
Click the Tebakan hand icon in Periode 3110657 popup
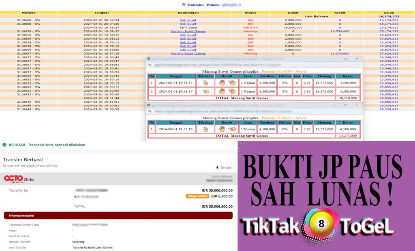205,129
